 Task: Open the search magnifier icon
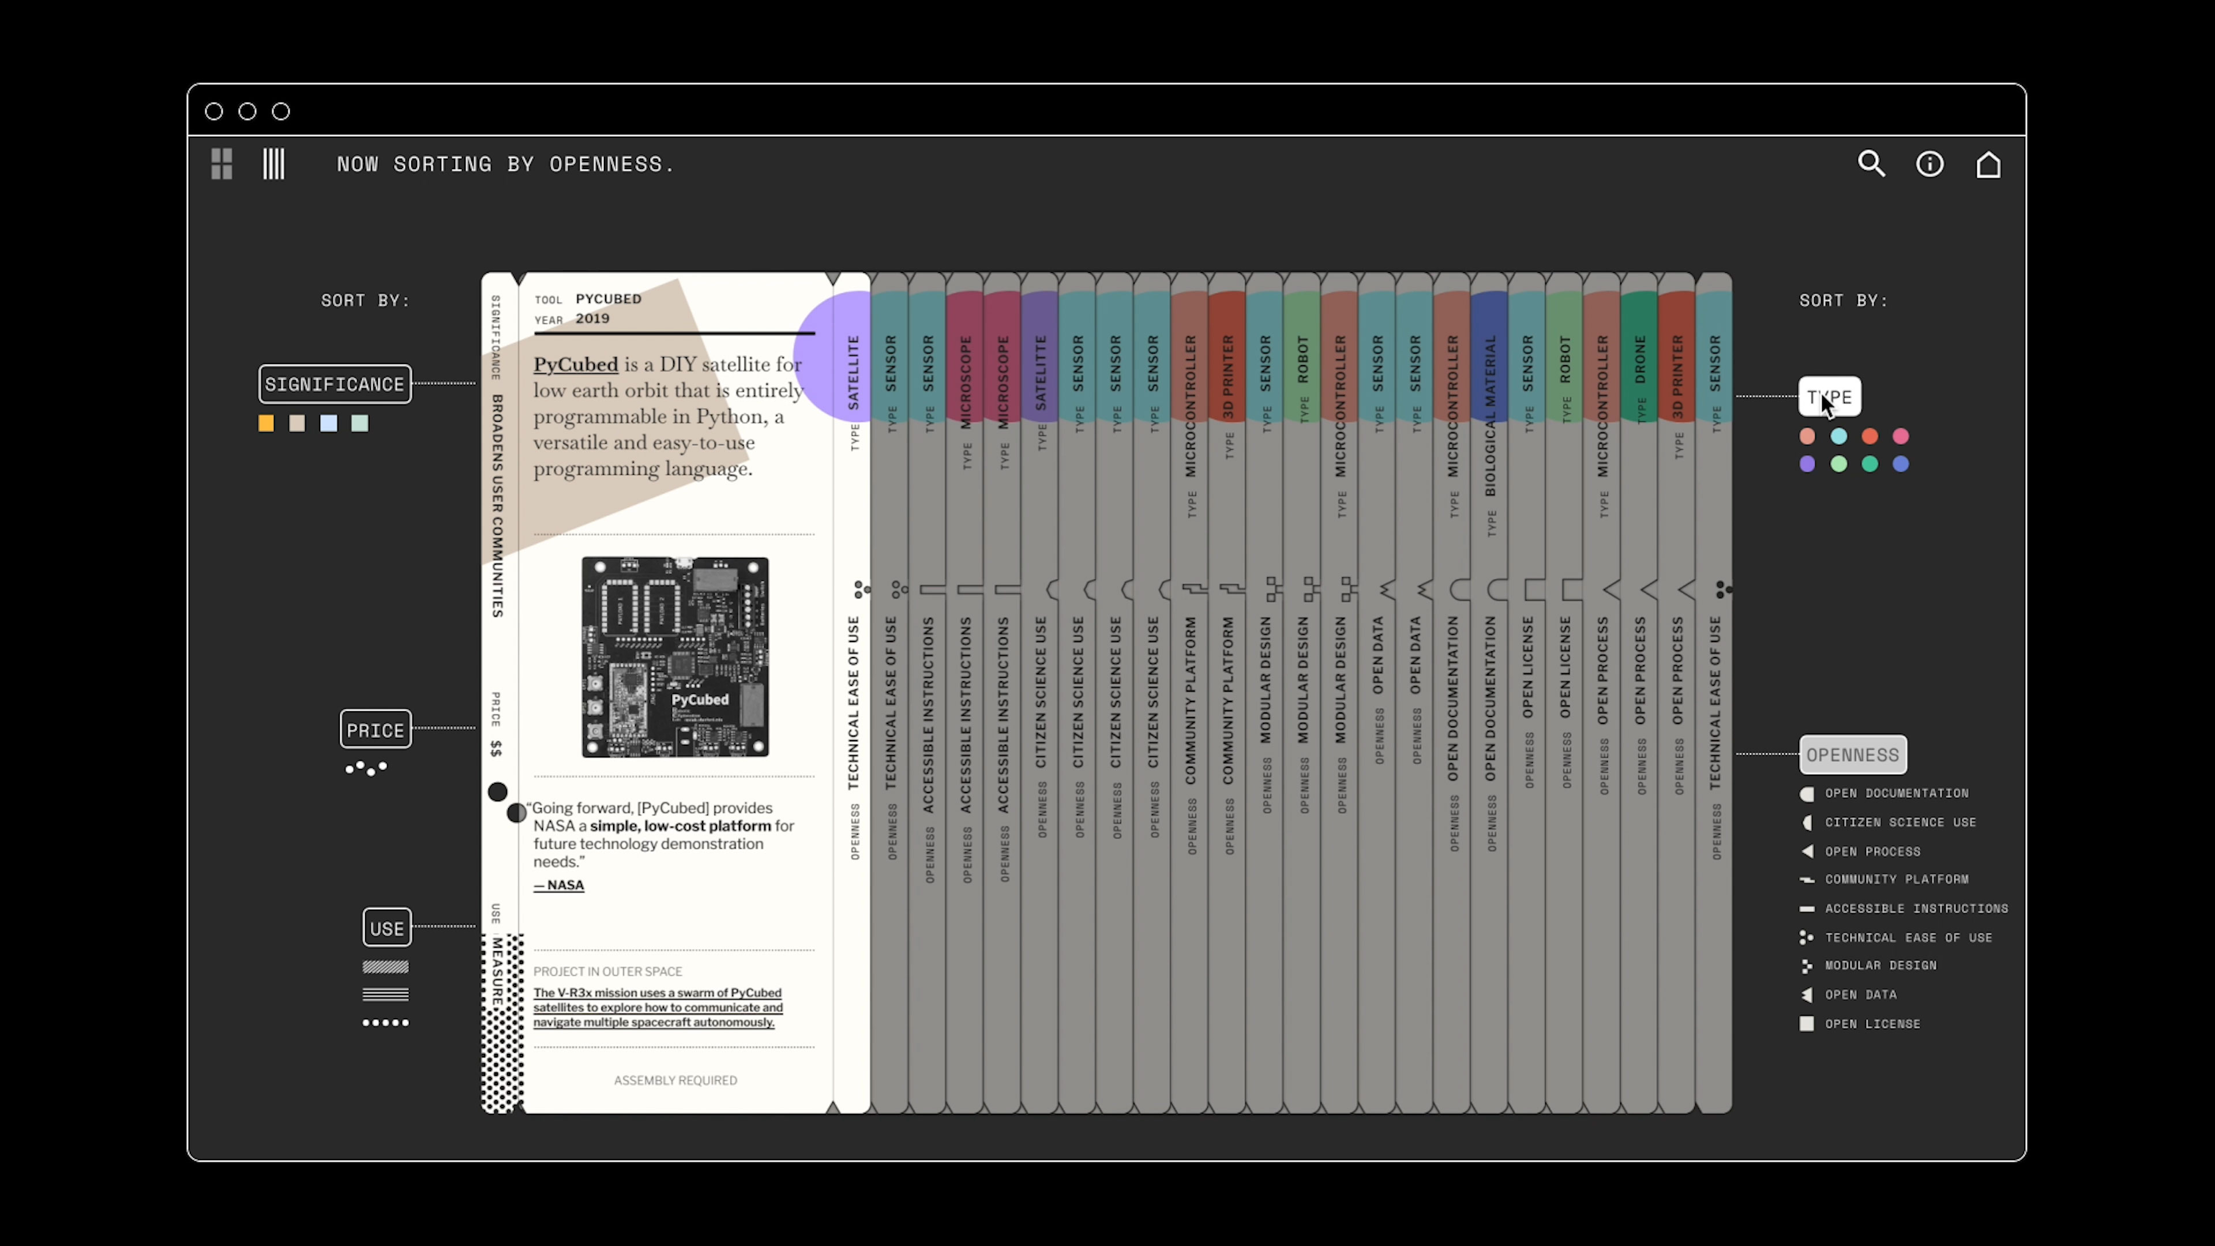(x=1871, y=163)
